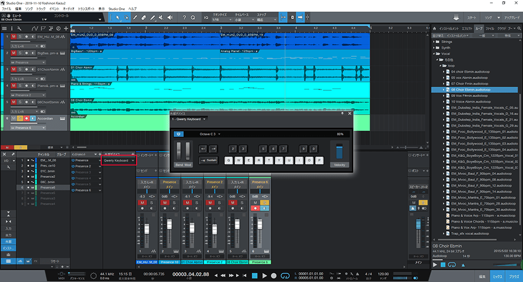Open track settings wrench icon
The width and height of the screenshot is (523, 282).
20,28
